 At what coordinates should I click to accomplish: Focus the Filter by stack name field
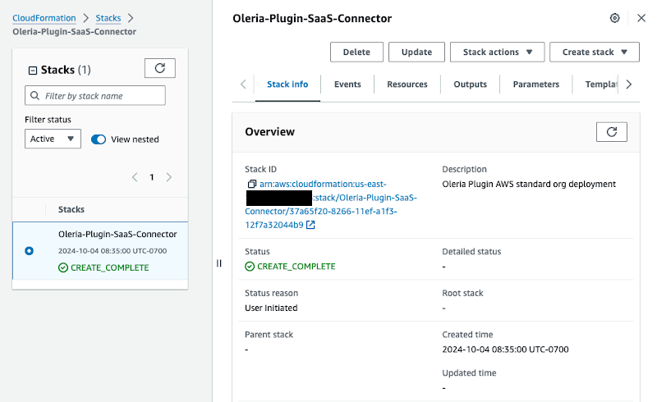pos(95,95)
